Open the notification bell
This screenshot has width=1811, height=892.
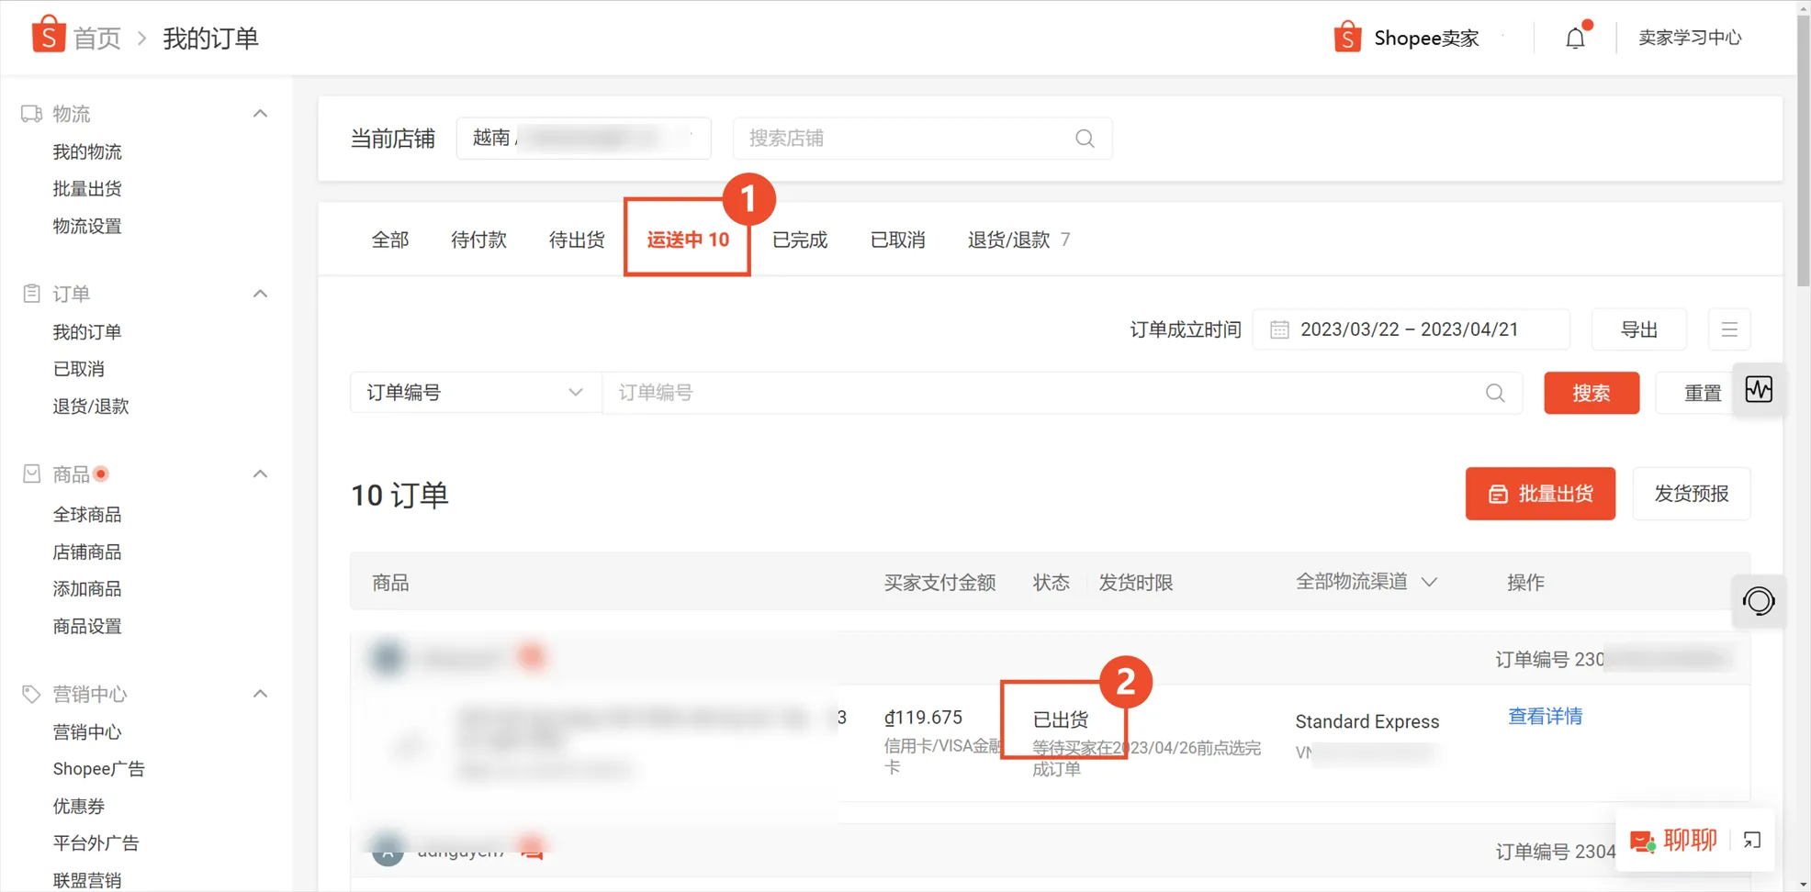tap(1575, 37)
